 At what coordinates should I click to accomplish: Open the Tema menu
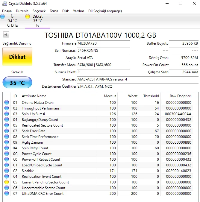[54, 11]
